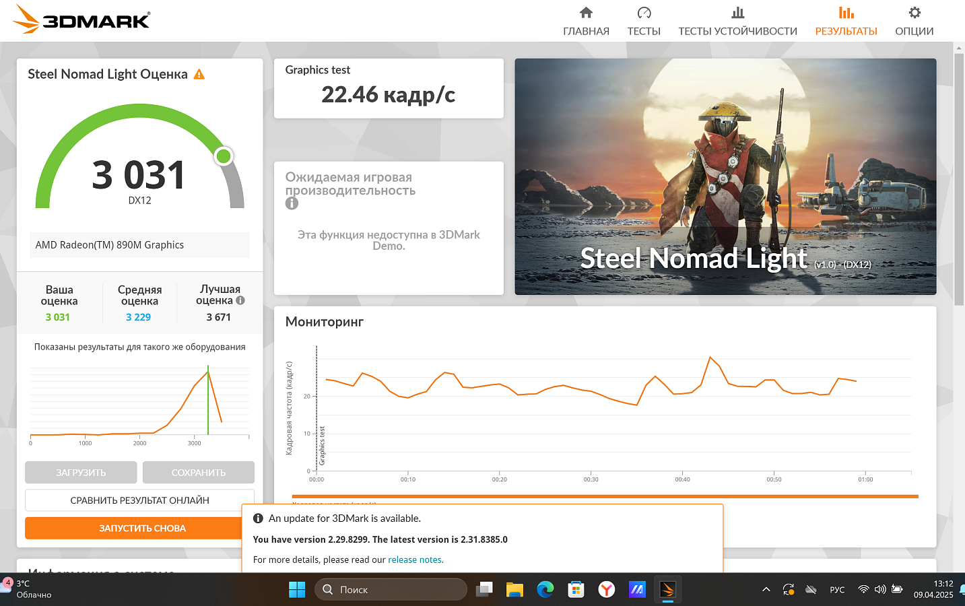Click СРАВНИТЬ РЕЗУЛЬТАТ ОНЛАЙН button
The width and height of the screenshot is (965, 606).
coord(139,500)
